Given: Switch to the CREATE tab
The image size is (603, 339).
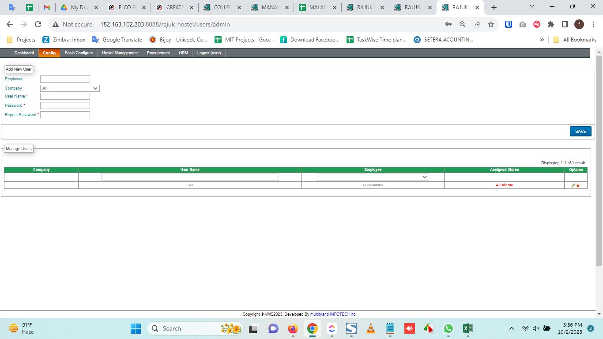Looking at the screenshot, I should [174, 8].
